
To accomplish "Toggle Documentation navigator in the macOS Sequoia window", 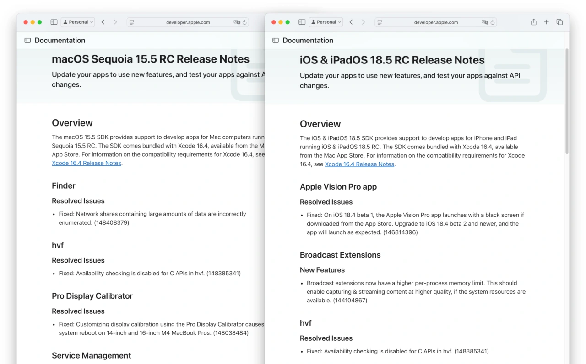I will coord(27,40).
